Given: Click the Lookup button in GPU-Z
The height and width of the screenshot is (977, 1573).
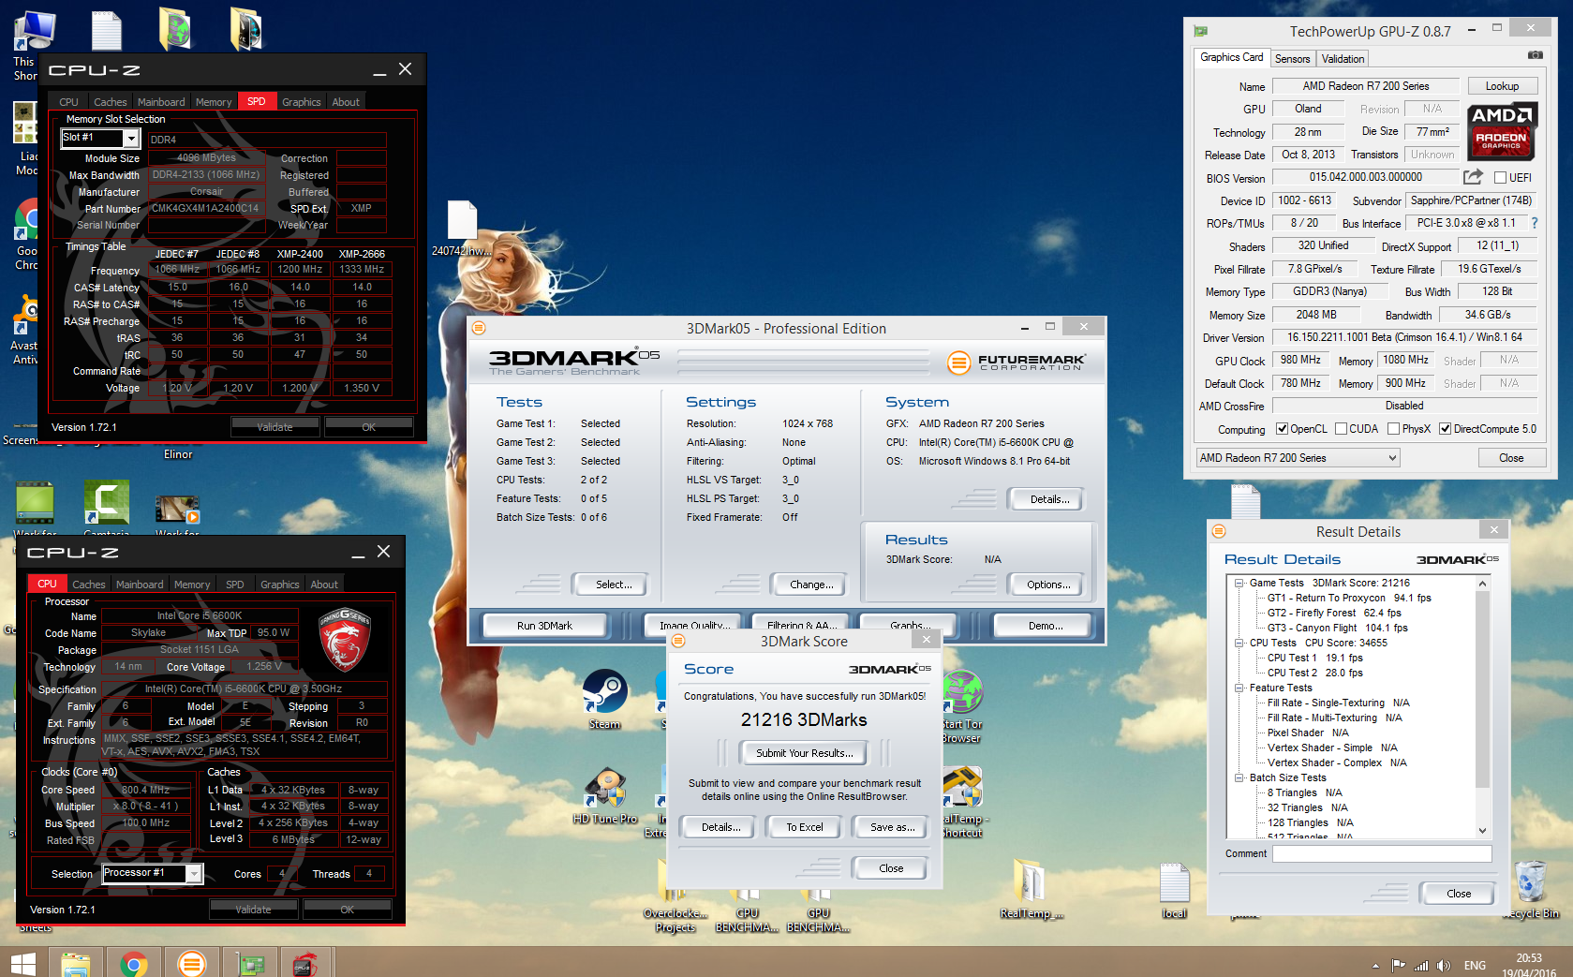Looking at the screenshot, I should tap(1502, 86).
